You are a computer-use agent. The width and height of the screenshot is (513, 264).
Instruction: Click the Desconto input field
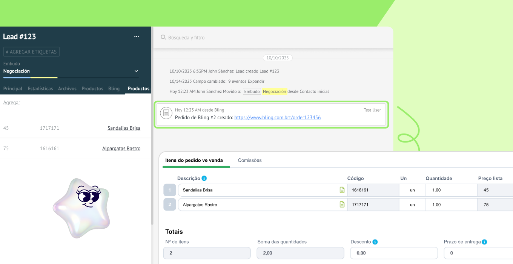click(394, 253)
